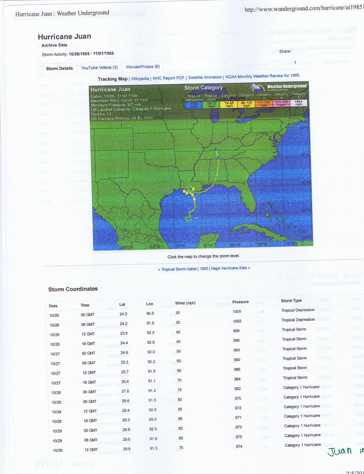Switch to the WunderPhotos (6) tab
The width and height of the screenshot is (364, 474).
(143, 67)
